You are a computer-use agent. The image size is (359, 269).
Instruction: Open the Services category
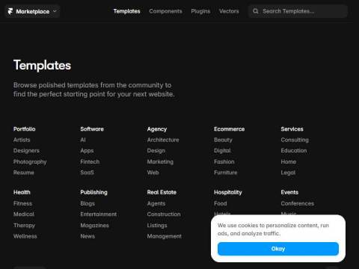tap(292, 129)
